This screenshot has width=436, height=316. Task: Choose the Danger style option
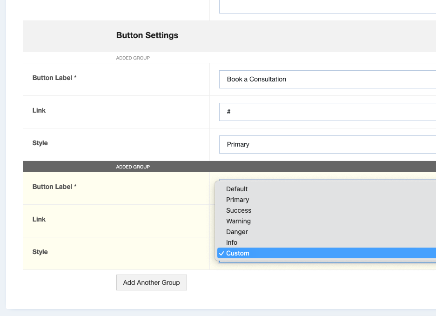pyautogui.click(x=237, y=232)
